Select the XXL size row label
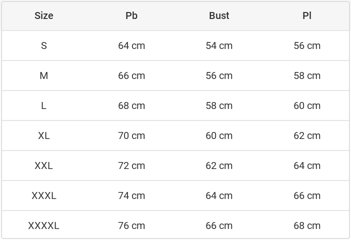 click(x=44, y=165)
